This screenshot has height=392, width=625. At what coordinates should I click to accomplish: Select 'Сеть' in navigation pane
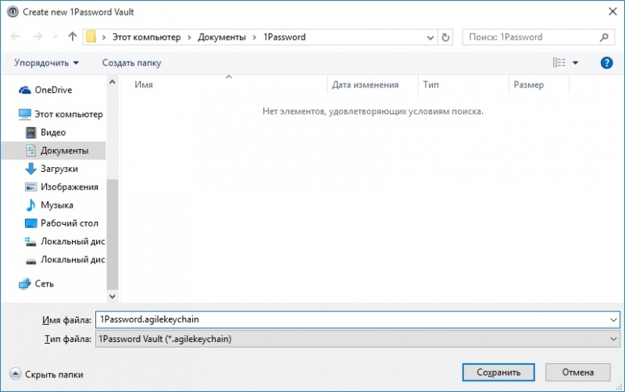[x=45, y=283]
